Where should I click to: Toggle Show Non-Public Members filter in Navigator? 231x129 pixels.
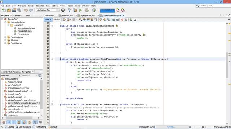click(19, 122)
